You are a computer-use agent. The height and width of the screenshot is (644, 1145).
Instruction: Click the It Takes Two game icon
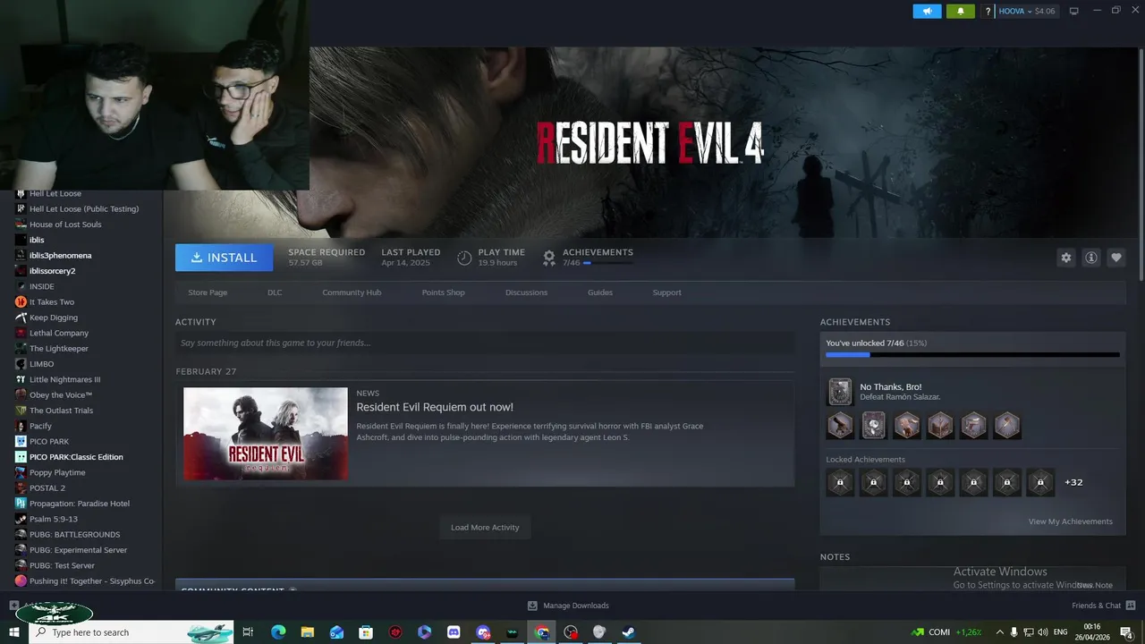(x=21, y=301)
